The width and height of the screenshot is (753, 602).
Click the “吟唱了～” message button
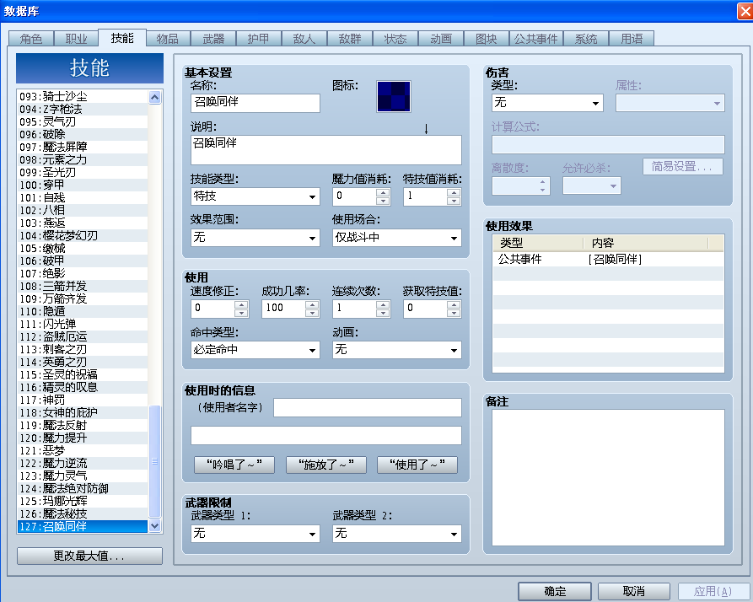pyautogui.click(x=234, y=465)
